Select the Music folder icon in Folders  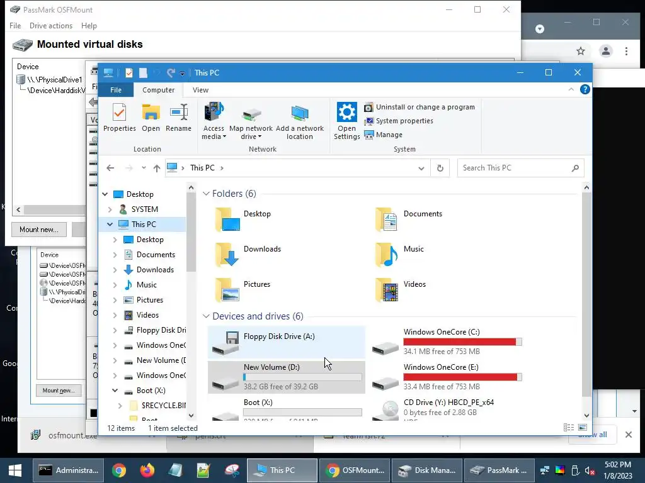tap(387, 254)
